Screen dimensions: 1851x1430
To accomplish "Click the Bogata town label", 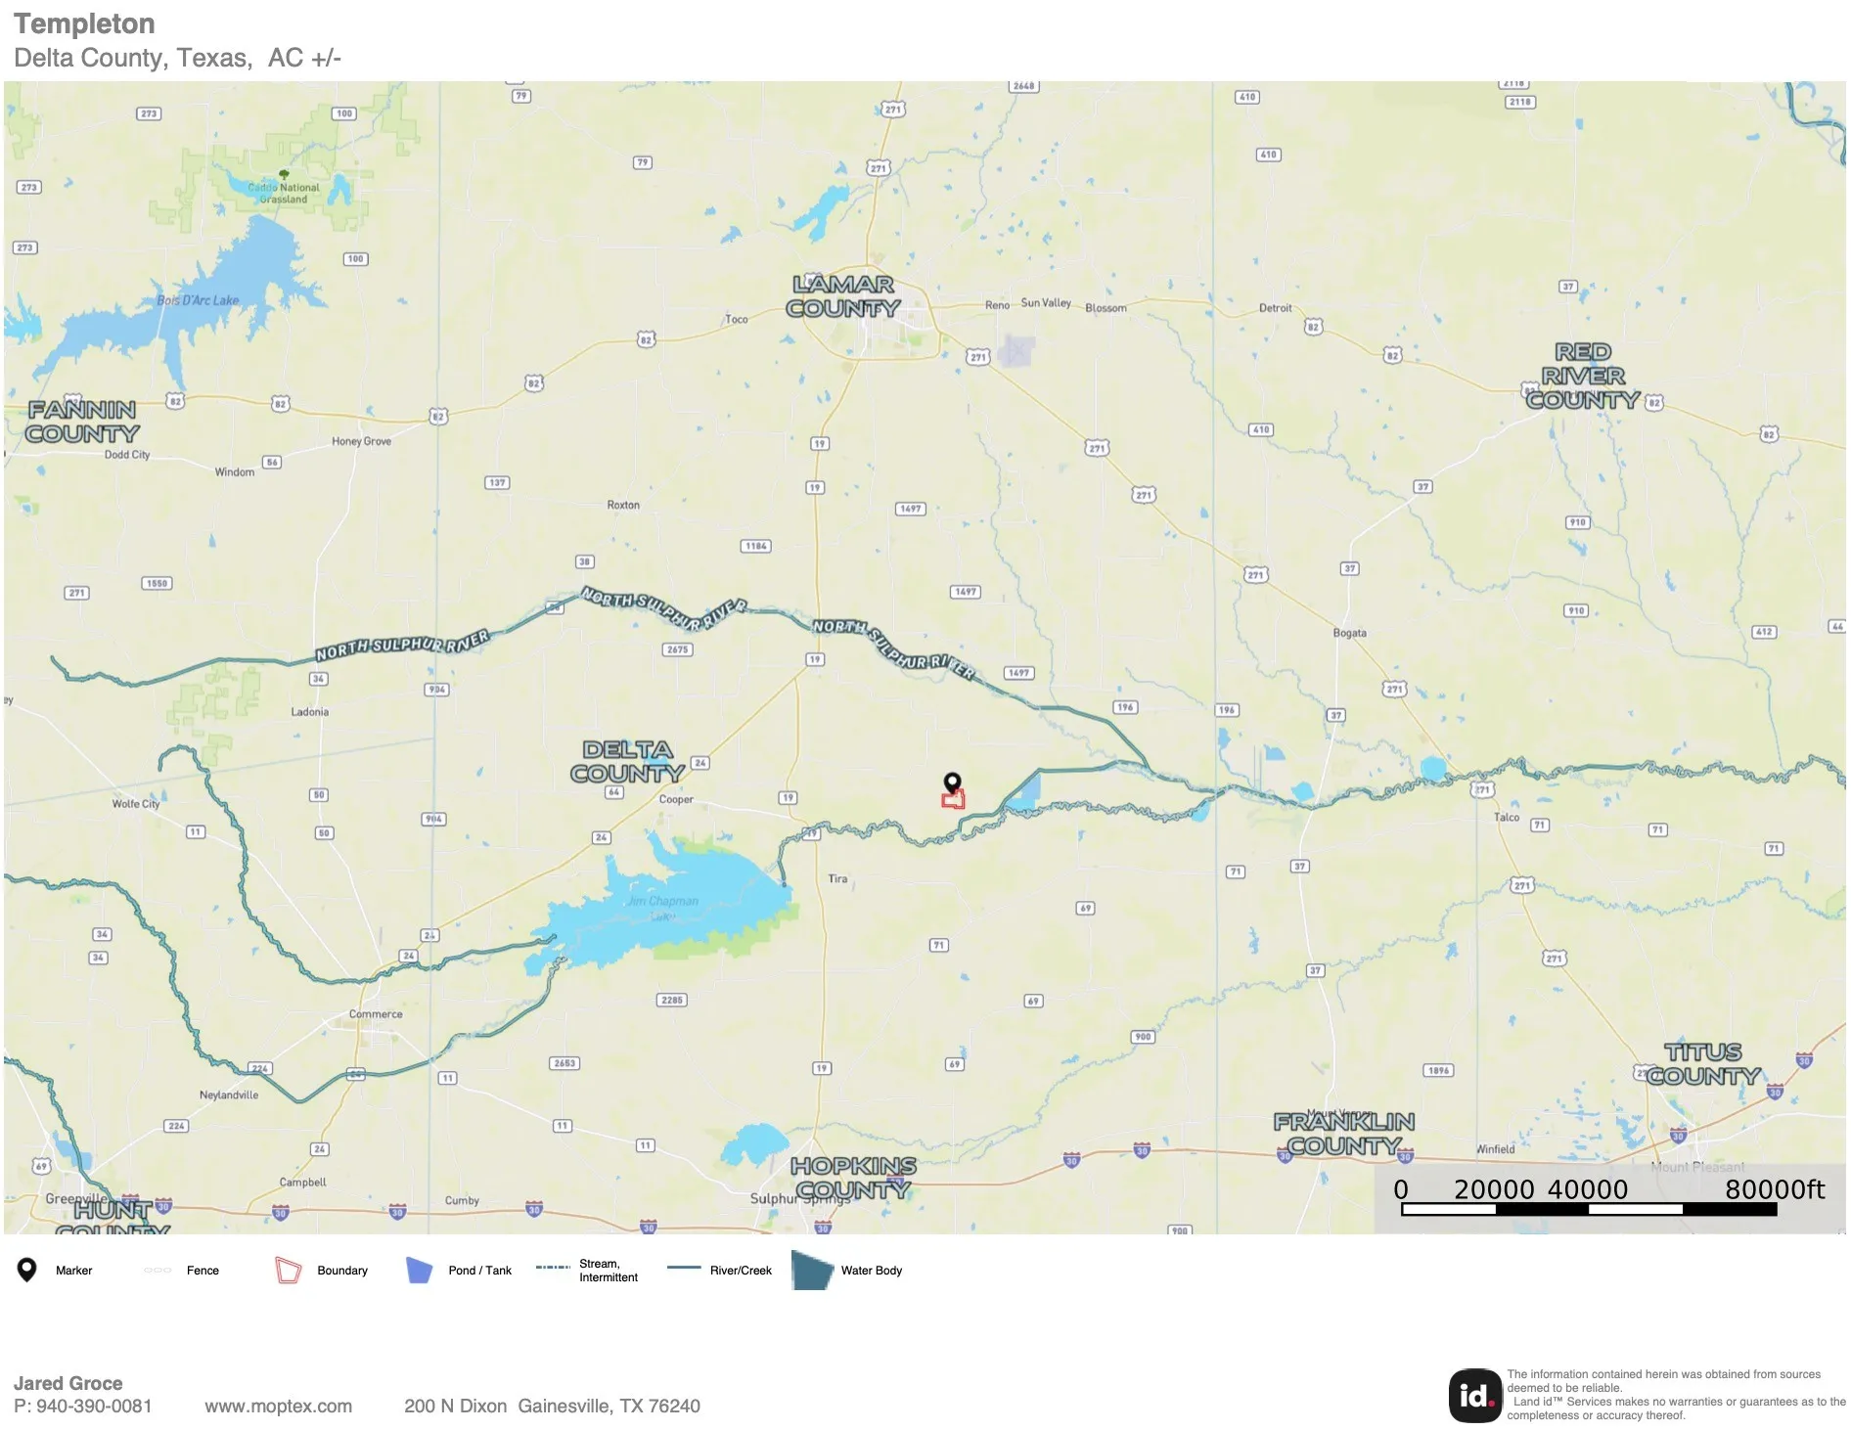I will tap(1349, 633).
